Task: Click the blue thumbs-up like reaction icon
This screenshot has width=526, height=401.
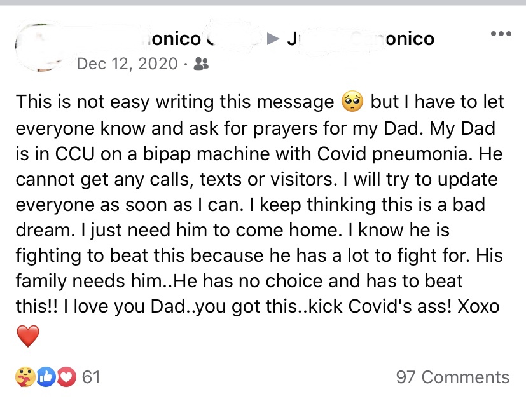Action: tap(46, 377)
